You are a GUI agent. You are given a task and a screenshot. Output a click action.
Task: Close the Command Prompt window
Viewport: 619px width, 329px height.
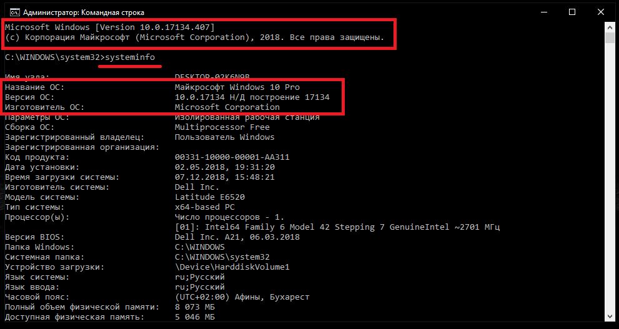point(601,12)
